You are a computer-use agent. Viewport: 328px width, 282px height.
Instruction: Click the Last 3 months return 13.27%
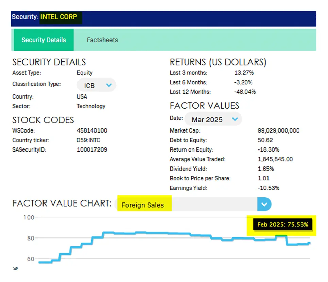(x=244, y=73)
